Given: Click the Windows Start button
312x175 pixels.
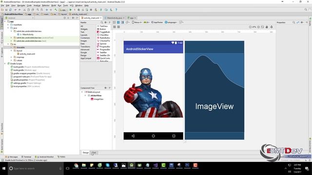Looking at the screenshot, I should [4, 169].
